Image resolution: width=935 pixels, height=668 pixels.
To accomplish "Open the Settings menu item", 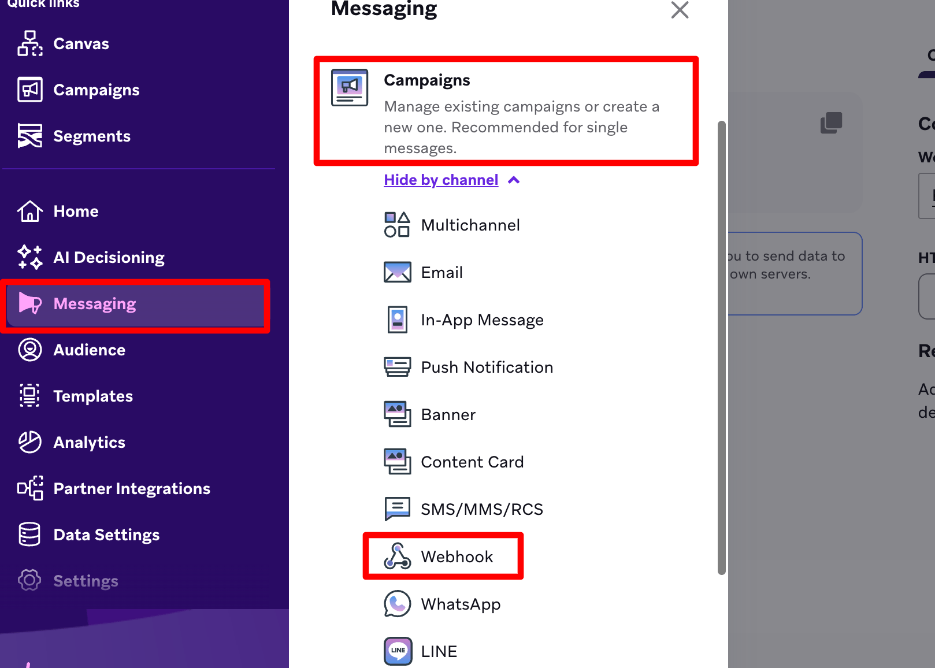I will click(x=86, y=581).
